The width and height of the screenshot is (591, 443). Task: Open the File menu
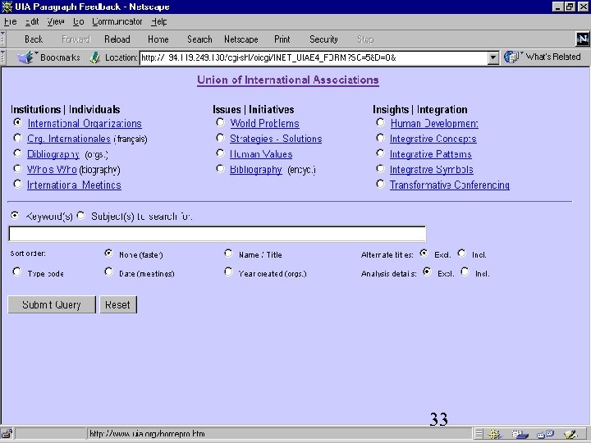point(10,22)
